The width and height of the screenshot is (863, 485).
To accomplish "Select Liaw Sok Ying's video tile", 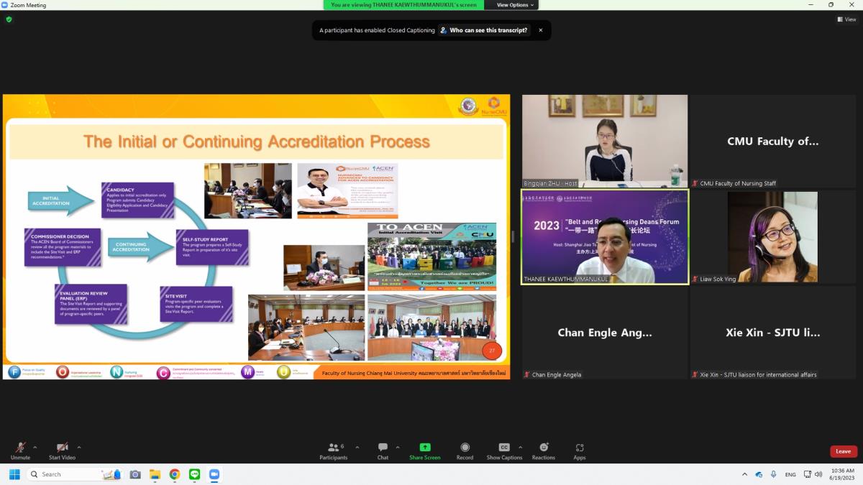I will click(772, 237).
